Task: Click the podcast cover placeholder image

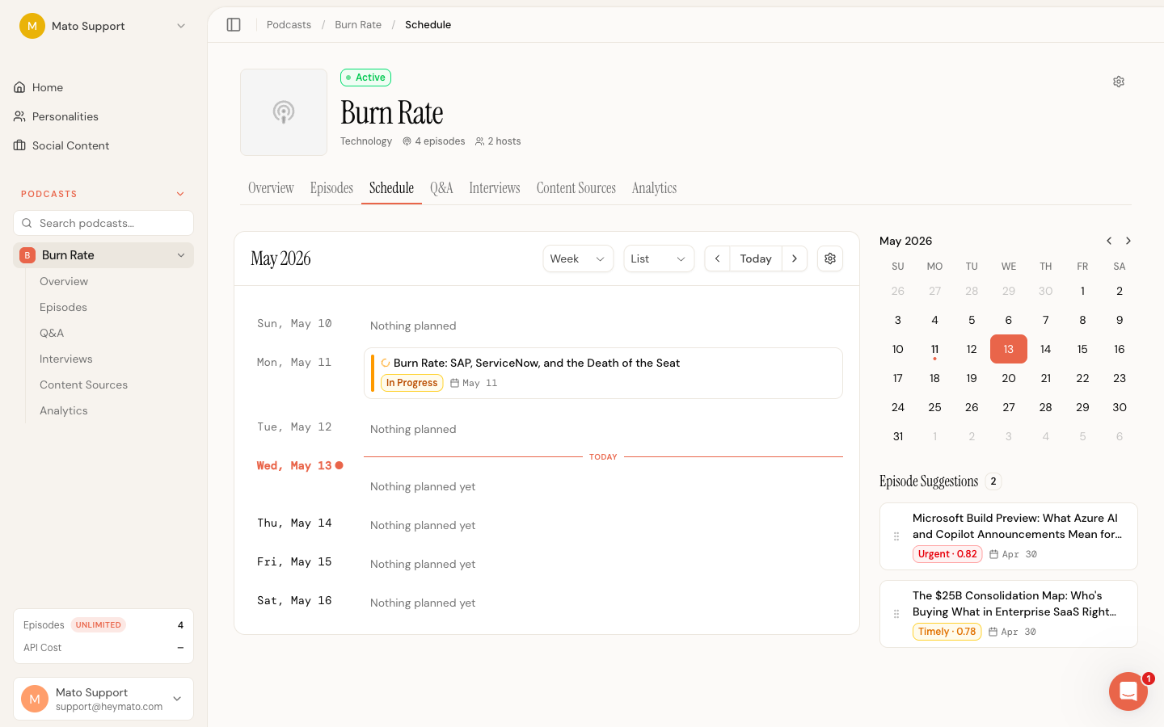Action: coord(284,112)
